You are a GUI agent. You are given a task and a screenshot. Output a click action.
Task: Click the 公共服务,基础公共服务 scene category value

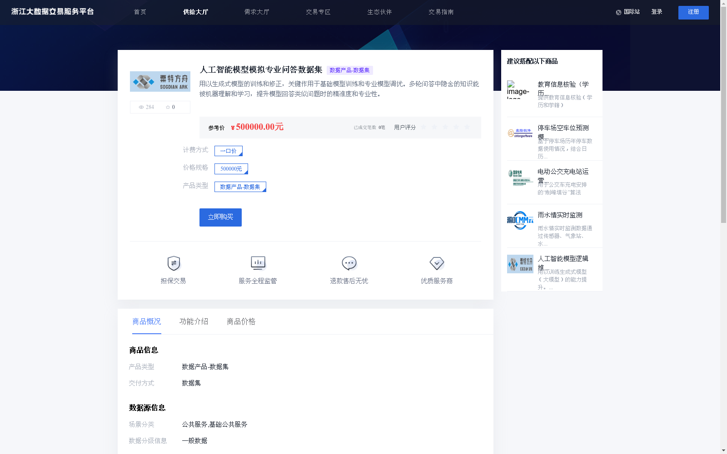[214, 424]
